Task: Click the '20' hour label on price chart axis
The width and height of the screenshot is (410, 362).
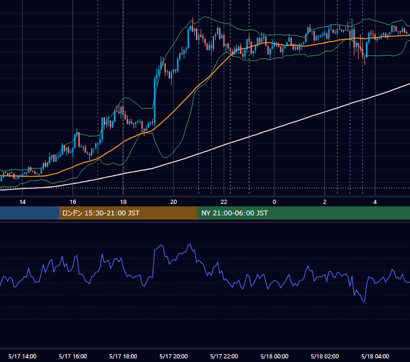Action: coord(174,202)
